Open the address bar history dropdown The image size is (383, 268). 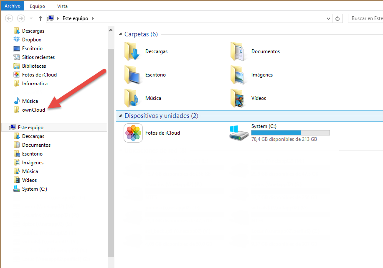[328, 18]
